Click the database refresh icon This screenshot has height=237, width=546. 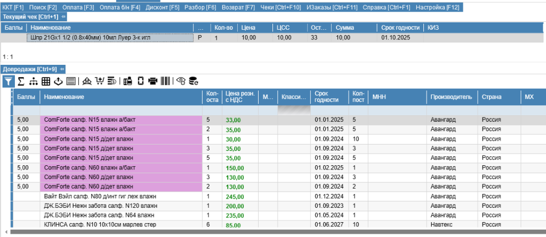[194, 81]
